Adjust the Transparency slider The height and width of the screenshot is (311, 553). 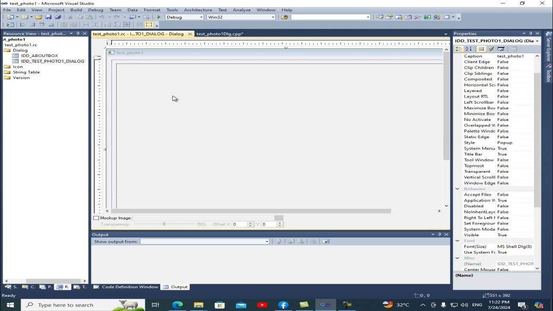(x=164, y=224)
